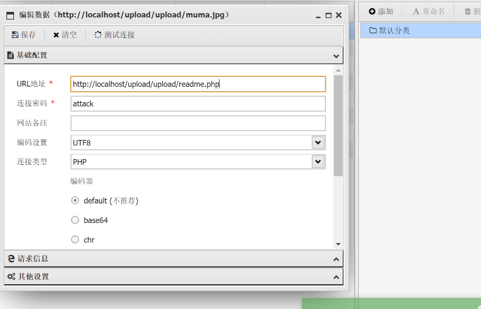Screen dimensions: 481x309
Task: Open the PHP connection type dropdown
Action: [318, 162]
